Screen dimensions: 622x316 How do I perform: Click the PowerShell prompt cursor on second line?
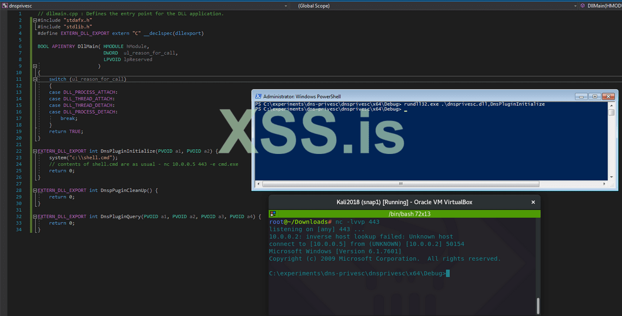[406, 111]
